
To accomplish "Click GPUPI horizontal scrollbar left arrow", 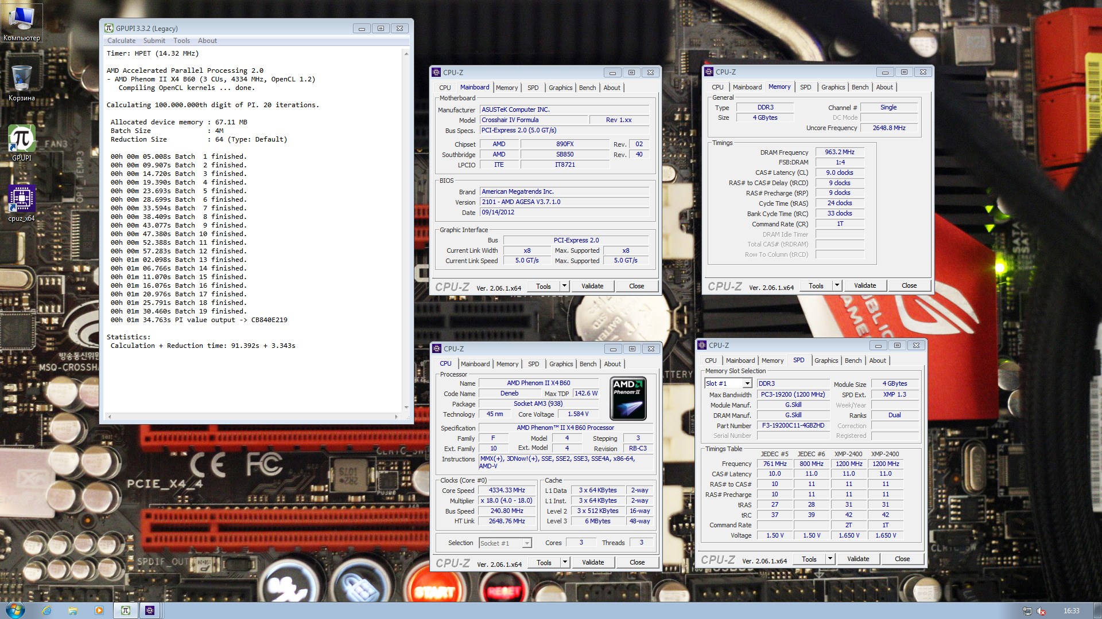I will 110,417.
